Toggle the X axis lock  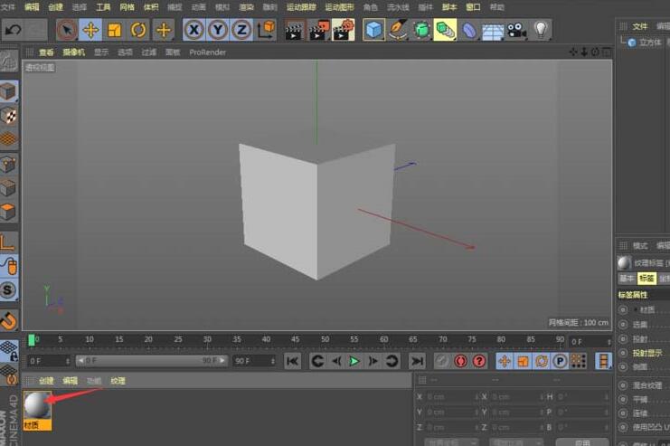tap(194, 30)
